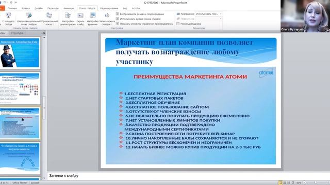Select 'Чтобы начать бизнес в Атоми' slide thumbnail

pos(20,158)
